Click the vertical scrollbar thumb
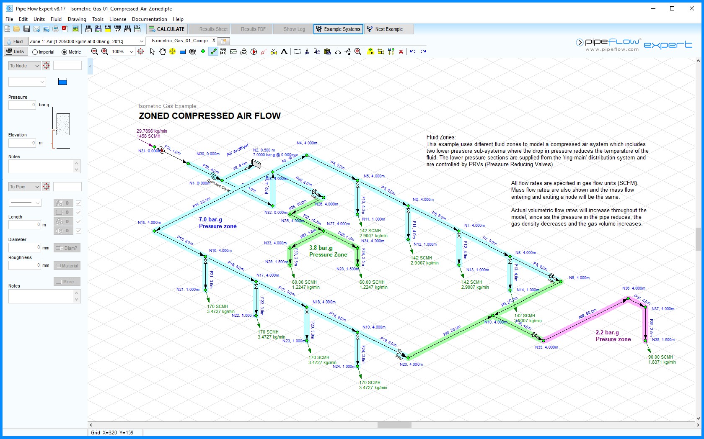This screenshot has height=439, width=704. coord(698,239)
